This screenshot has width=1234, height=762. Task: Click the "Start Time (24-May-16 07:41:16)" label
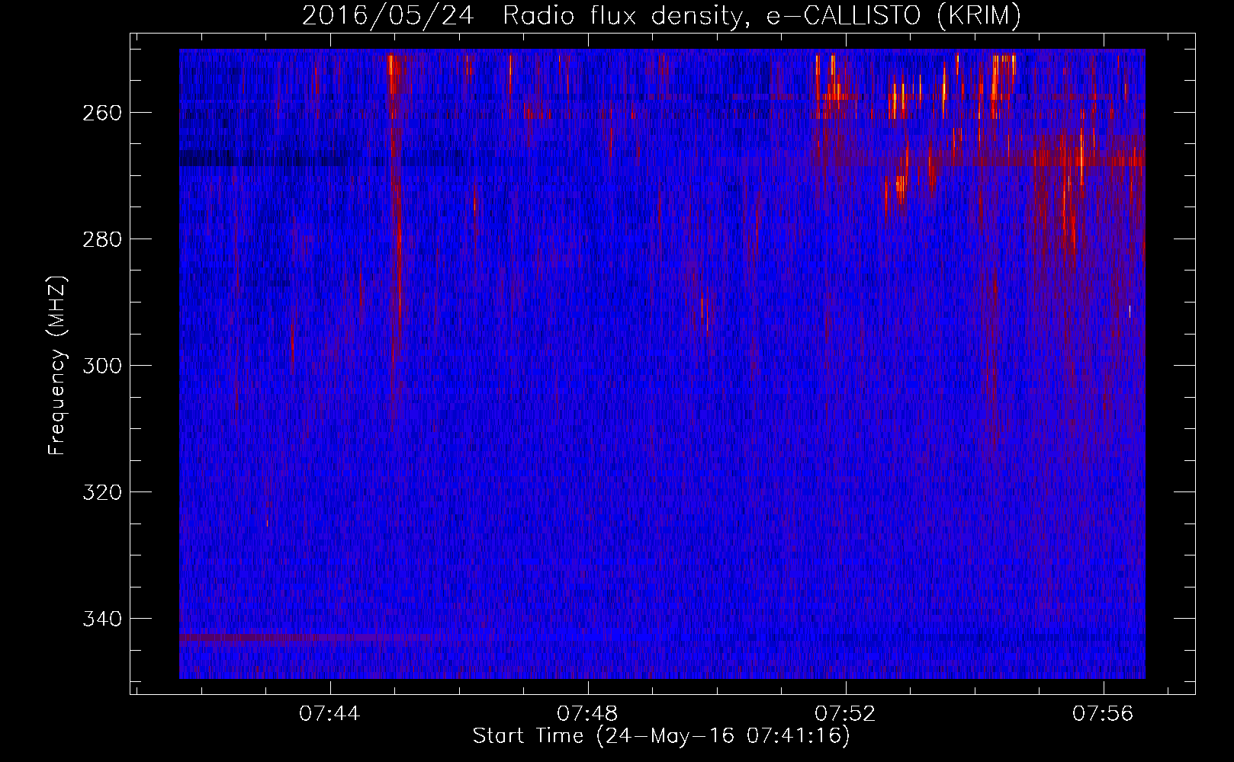pyautogui.click(x=661, y=736)
